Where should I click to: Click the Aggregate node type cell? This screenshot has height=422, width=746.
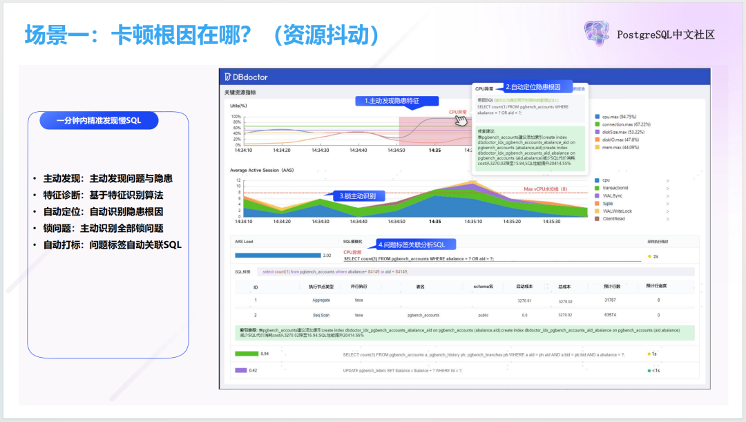(321, 300)
